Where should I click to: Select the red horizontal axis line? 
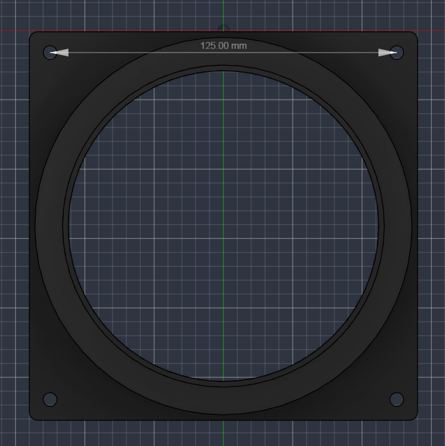pyautogui.click(x=114, y=30)
